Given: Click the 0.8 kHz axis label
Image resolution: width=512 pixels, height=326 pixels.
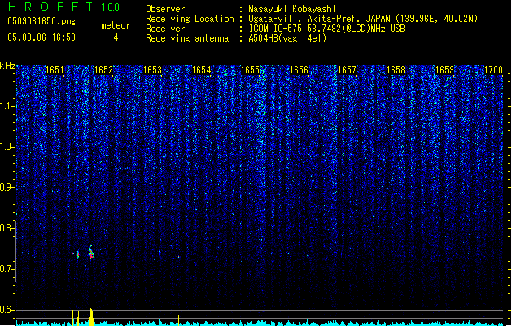Looking at the screenshot, I should tap(7, 228).
